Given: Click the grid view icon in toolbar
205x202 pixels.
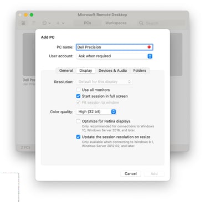Looking at the screenshot, I should click(x=23, y=23).
